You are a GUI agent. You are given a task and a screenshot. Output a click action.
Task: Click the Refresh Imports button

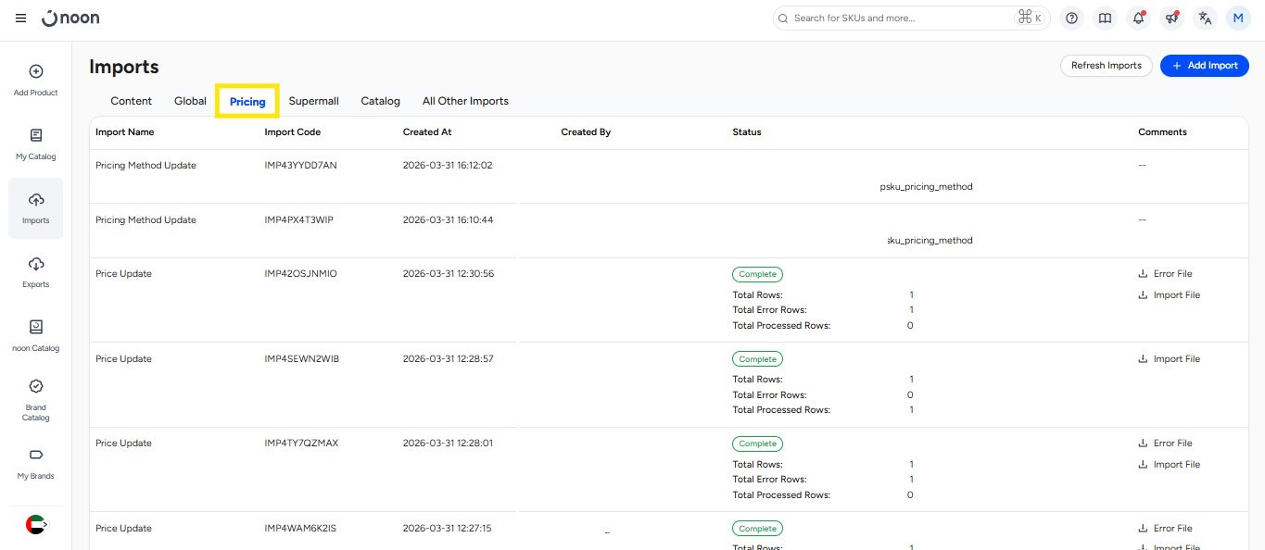1106,66
